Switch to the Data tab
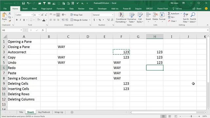 tap(72, 9)
